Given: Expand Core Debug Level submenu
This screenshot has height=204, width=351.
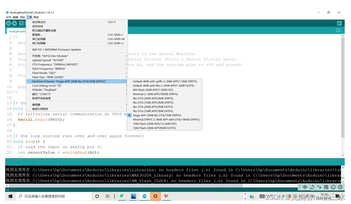Looking at the screenshot, I should (77, 86).
